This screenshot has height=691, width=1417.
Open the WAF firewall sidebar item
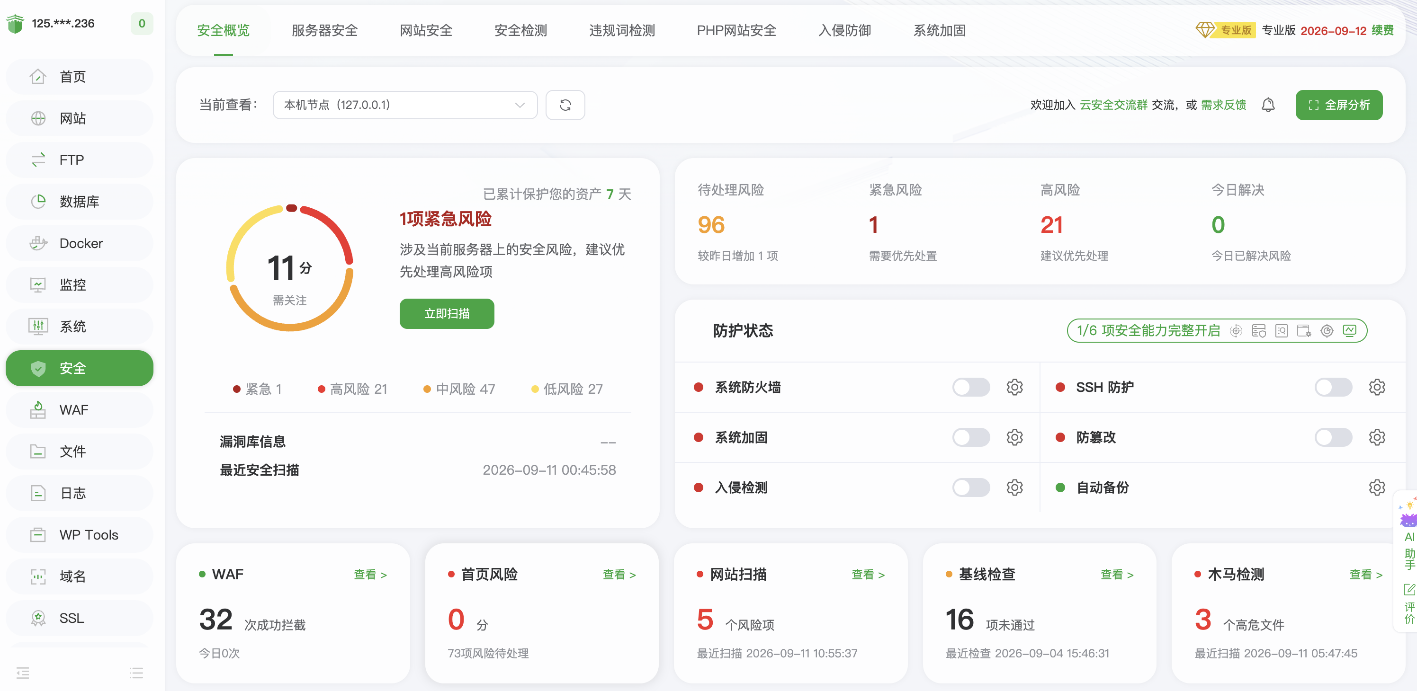click(x=79, y=409)
